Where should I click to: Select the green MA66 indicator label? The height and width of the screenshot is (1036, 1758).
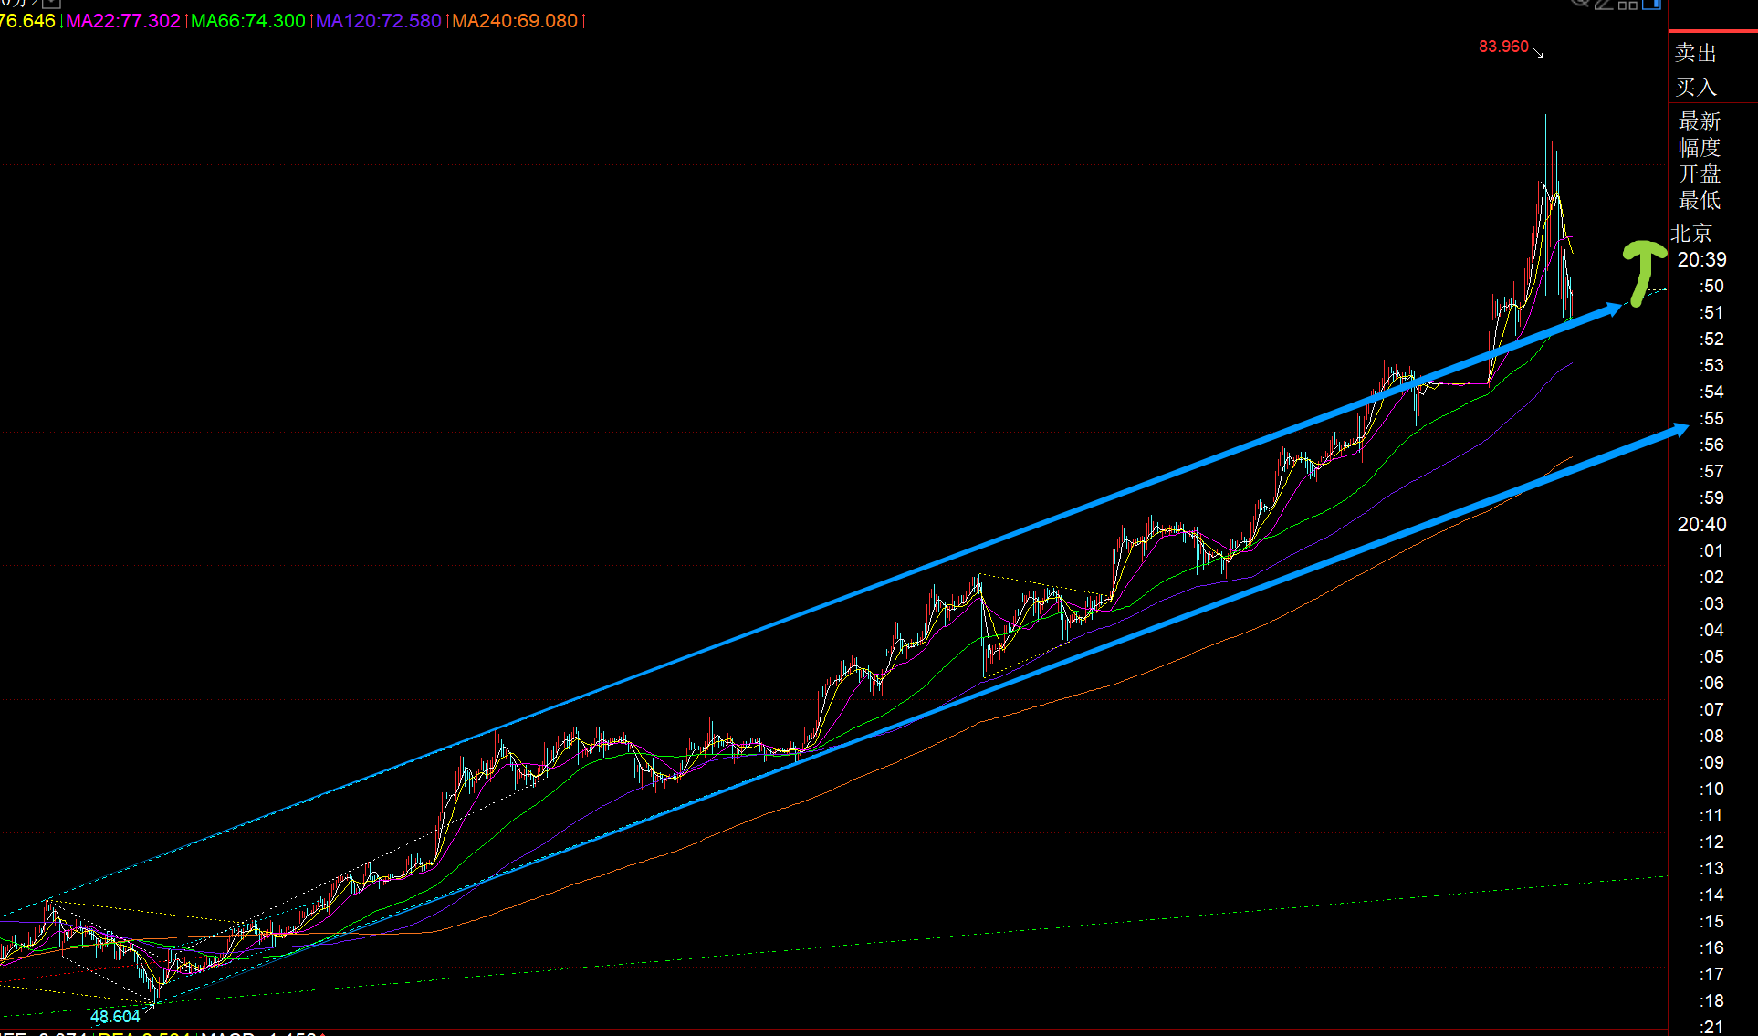pos(247,20)
